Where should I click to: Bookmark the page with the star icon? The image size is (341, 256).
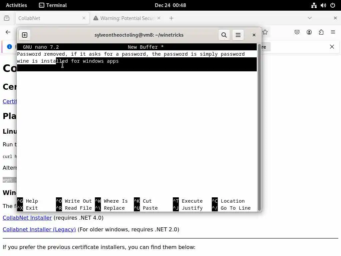click(x=265, y=32)
